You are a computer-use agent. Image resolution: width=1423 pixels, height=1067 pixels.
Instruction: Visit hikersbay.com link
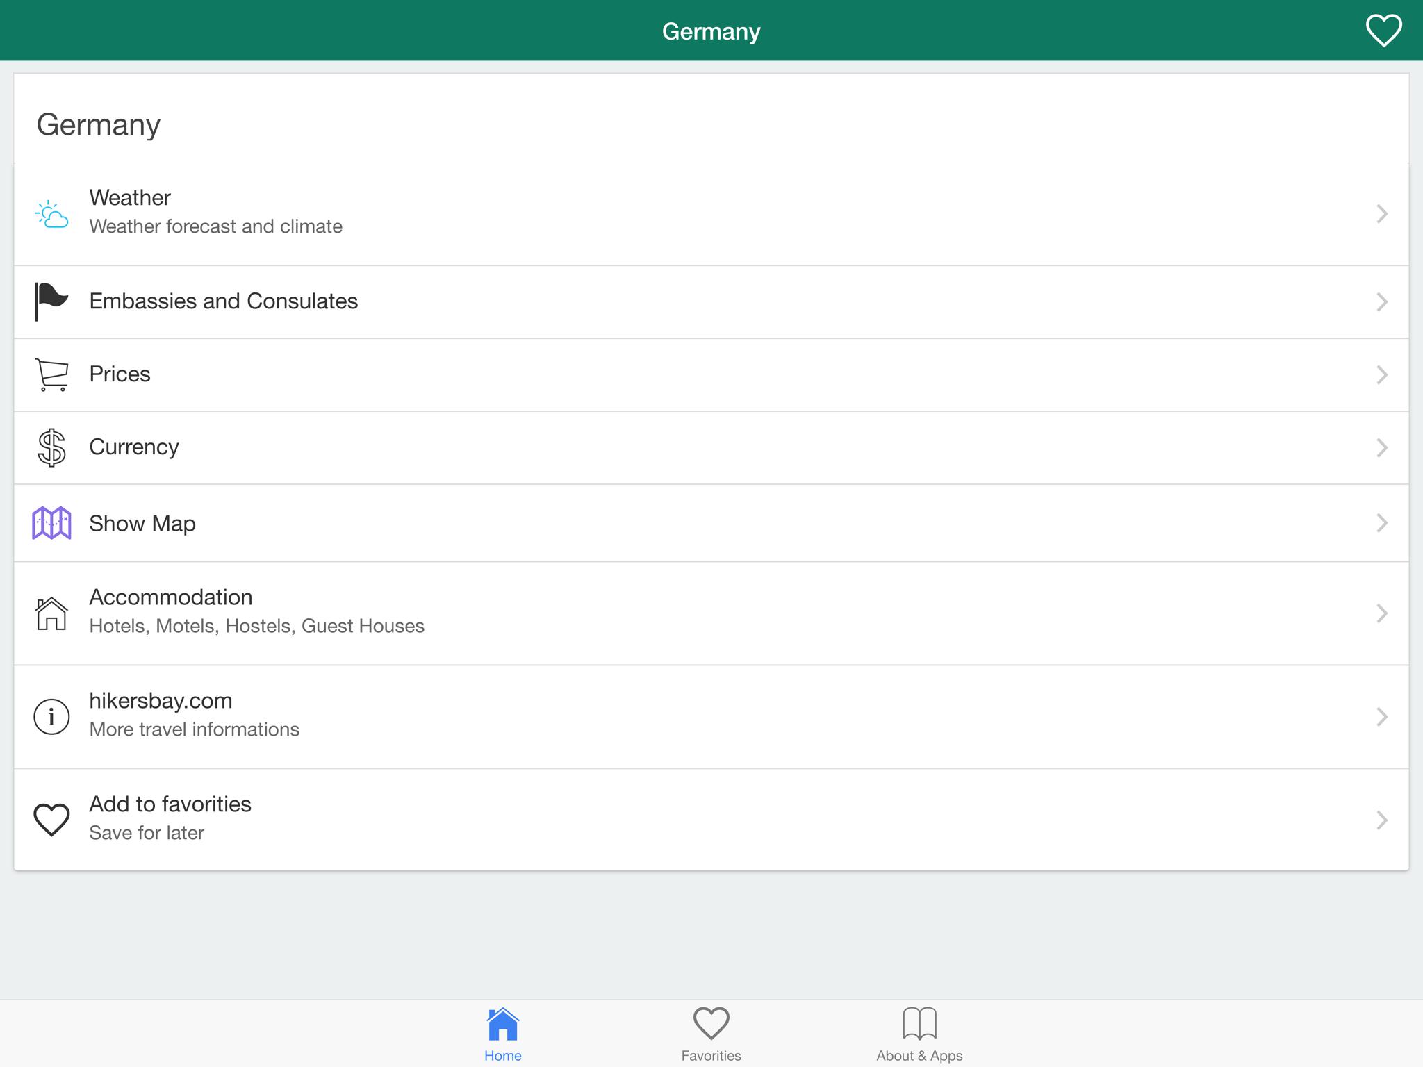click(x=711, y=716)
